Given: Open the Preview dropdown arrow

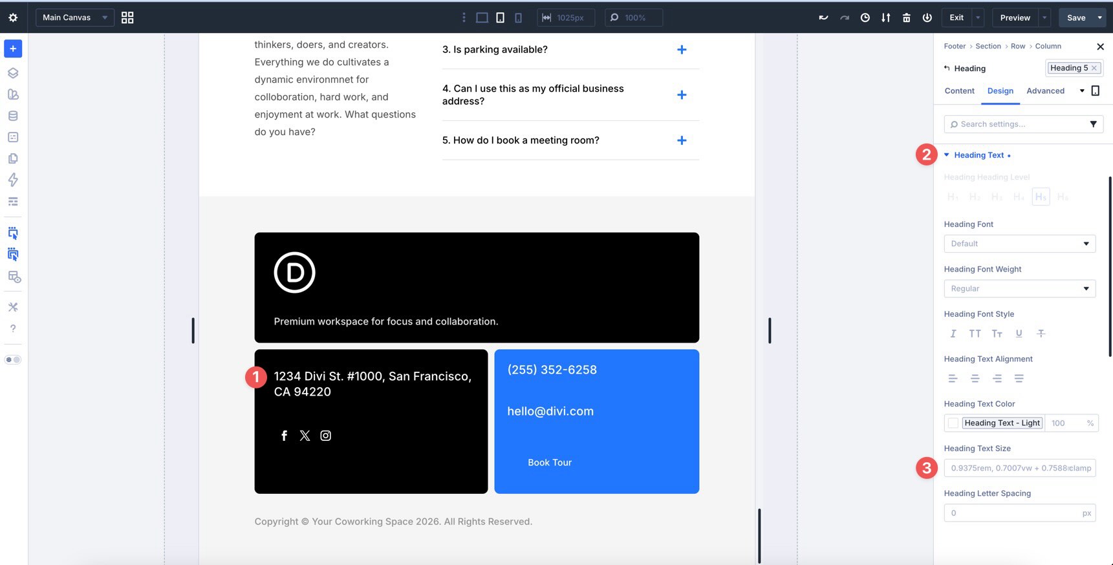Looking at the screenshot, I should click(x=1044, y=17).
